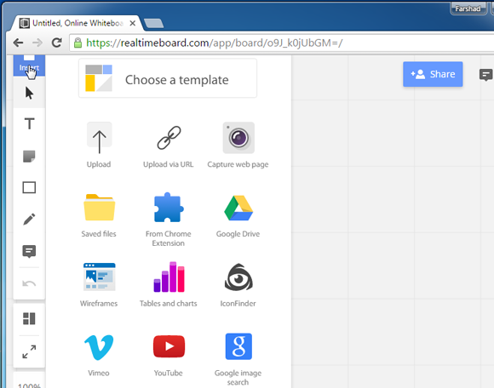
Task: Click the blue Share button
Action: [433, 74]
